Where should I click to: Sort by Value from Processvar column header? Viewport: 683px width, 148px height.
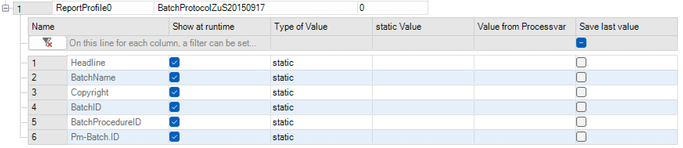coord(525,27)
